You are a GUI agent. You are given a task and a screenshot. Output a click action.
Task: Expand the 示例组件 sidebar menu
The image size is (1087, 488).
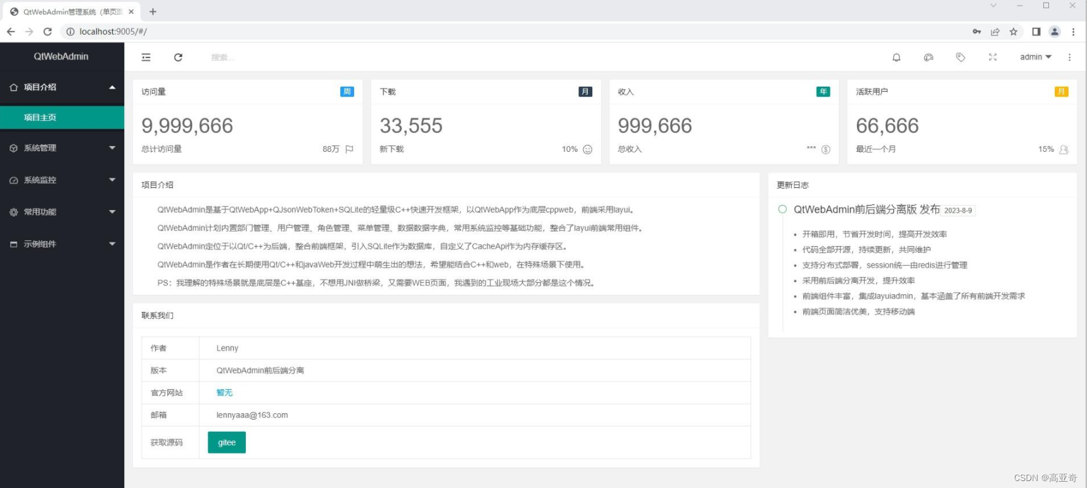(62, 244)
